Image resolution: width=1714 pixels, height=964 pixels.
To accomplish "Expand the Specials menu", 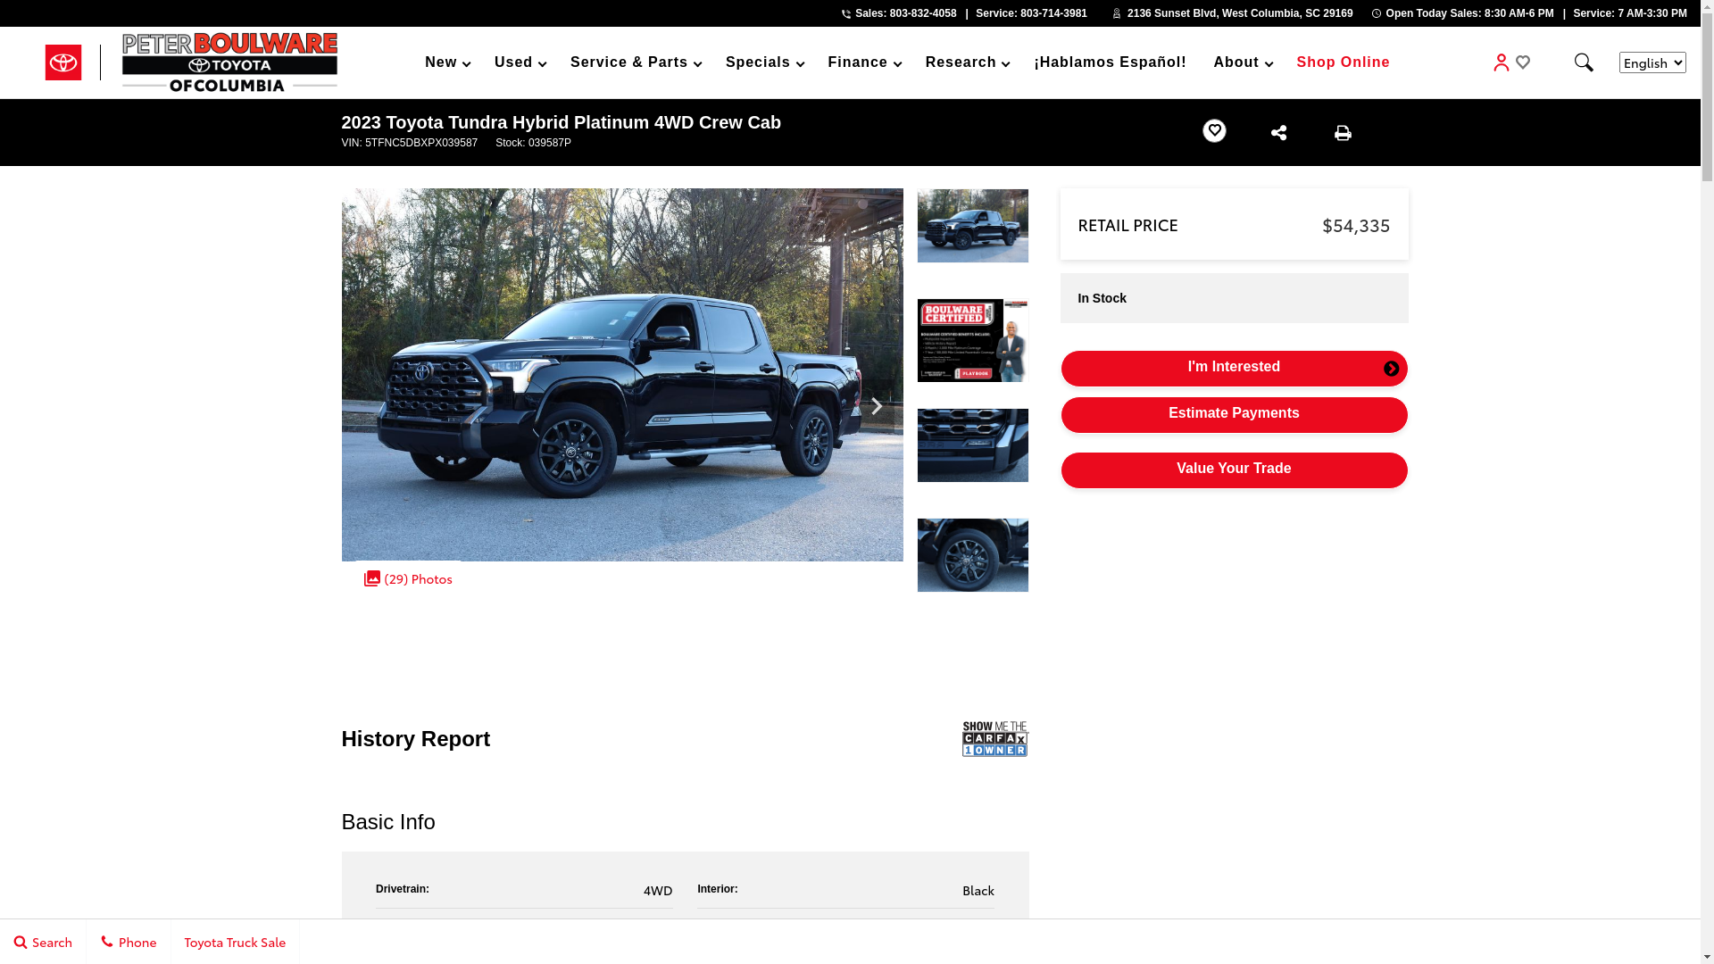I will 764,62.
